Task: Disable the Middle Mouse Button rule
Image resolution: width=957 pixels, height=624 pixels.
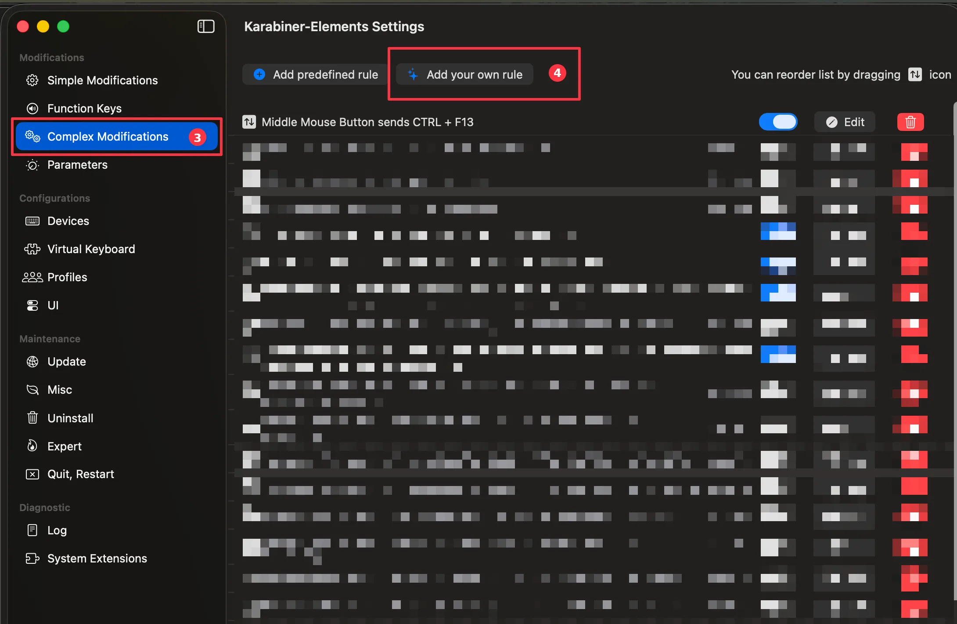Action: 778,122
